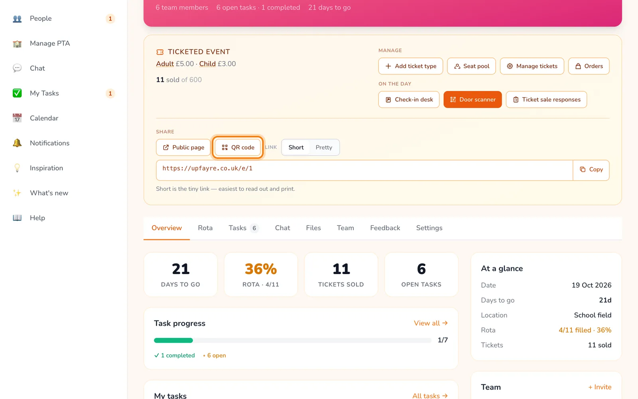Click the event URL field
Screen dimensions: 638x399
click(364, 170)
